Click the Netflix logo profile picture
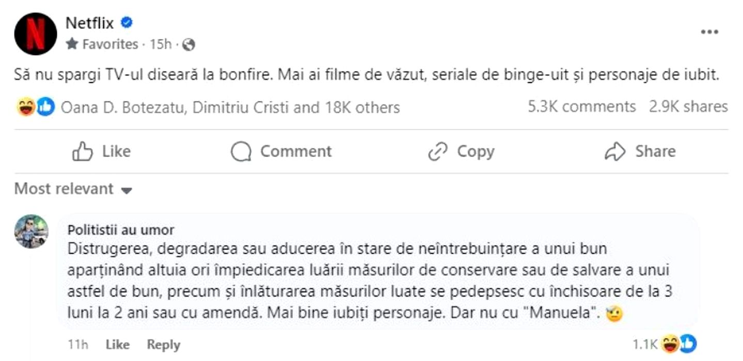Image resolution: width=743 pixels, height=361 pixels. pyautogui.click(x=35, y=34)
